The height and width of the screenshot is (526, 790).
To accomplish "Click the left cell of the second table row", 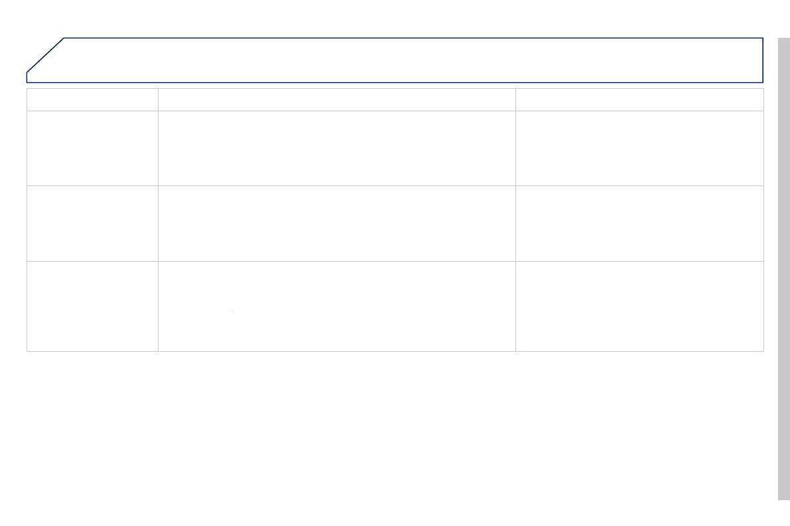I will (92, 148).
